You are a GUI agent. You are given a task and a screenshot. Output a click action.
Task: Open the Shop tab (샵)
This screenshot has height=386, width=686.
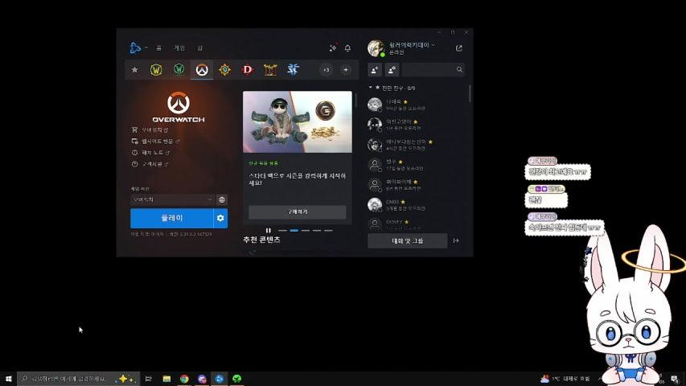200,48
